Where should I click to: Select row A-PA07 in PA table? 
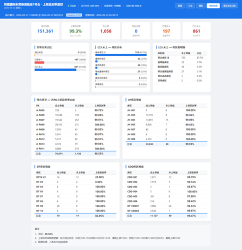tap(75, 120)
